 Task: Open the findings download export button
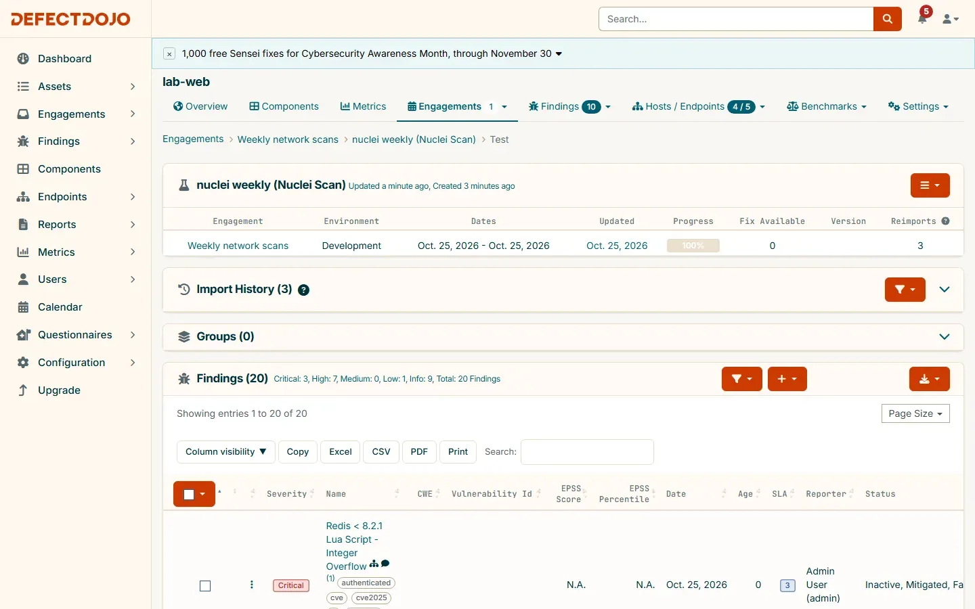[x=930, y=379]
